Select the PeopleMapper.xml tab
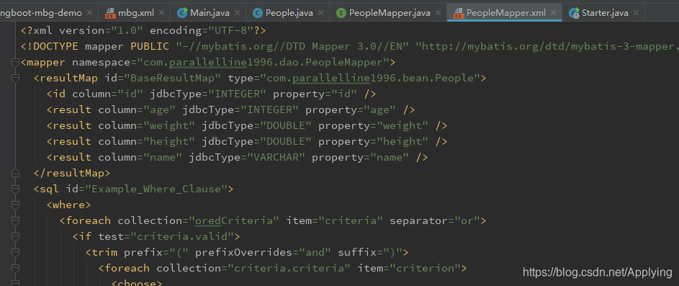This screenshot has width=679, height=286. coord(504,12)
